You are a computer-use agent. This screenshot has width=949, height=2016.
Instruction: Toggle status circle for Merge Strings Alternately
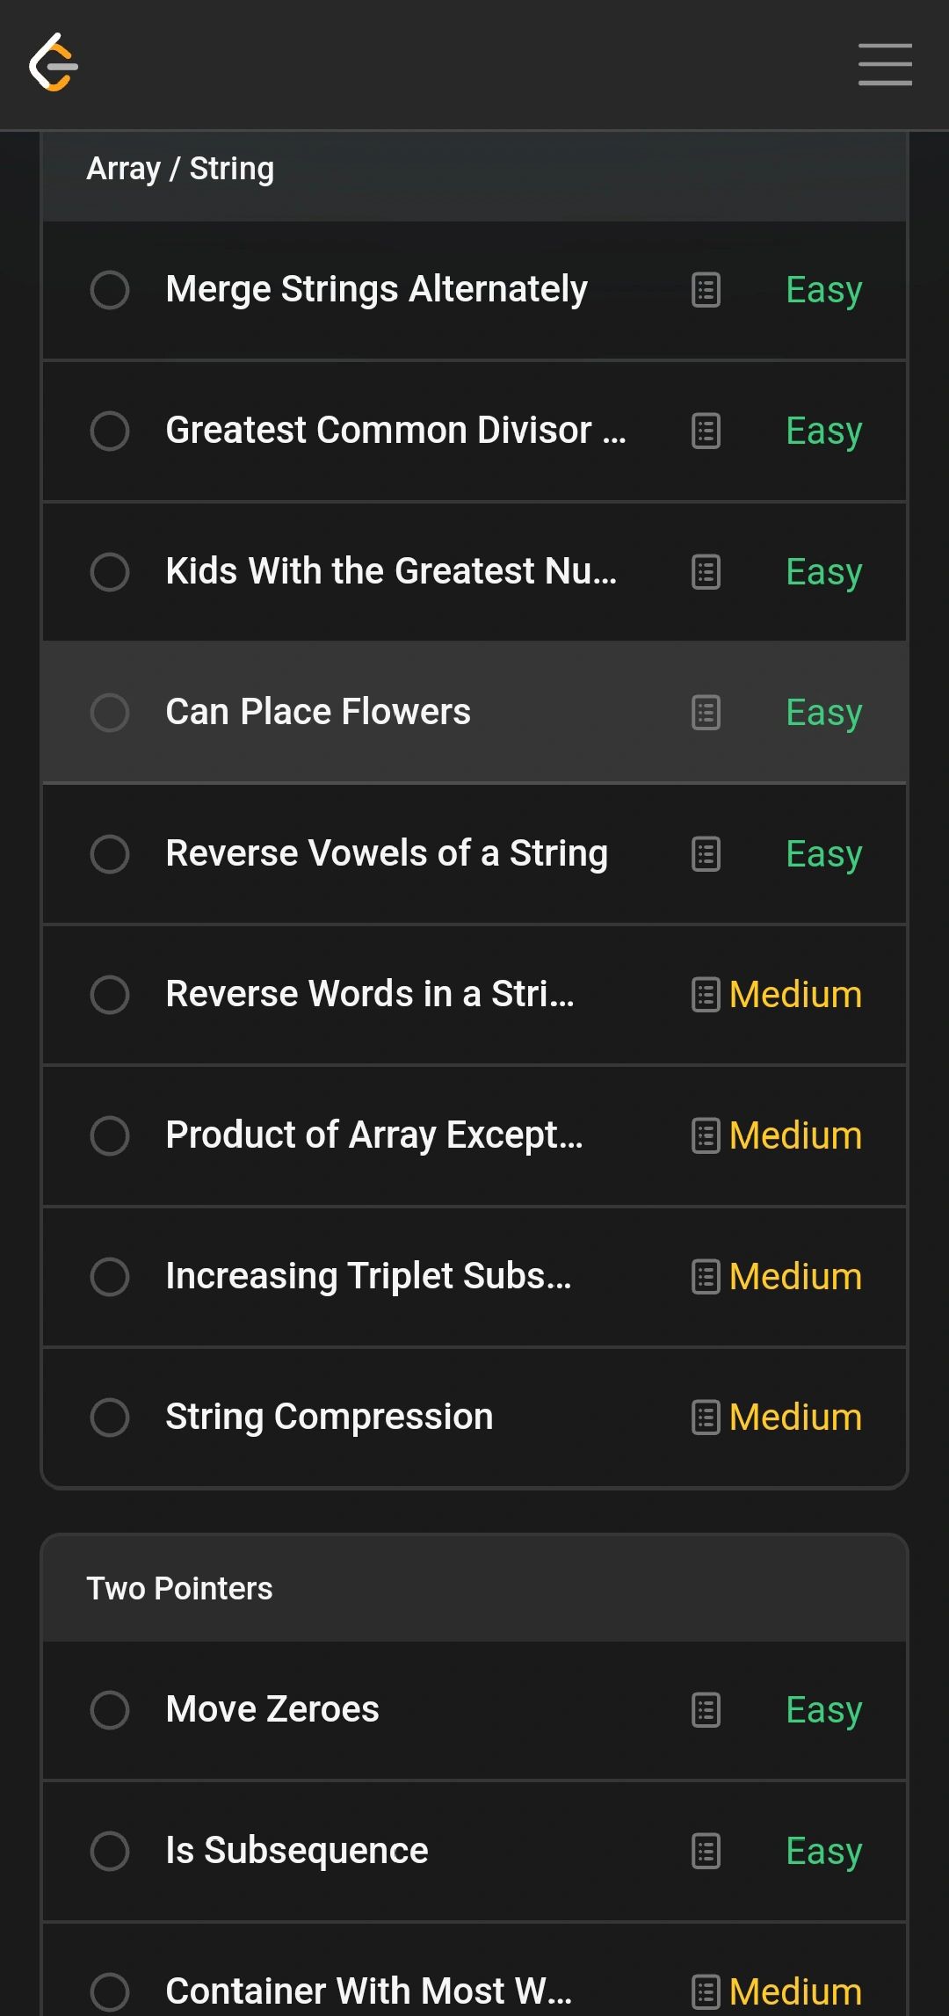click(110, 290)
